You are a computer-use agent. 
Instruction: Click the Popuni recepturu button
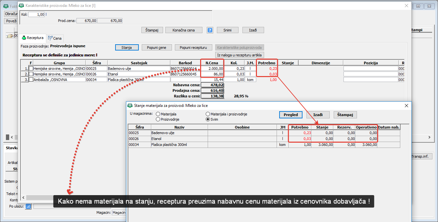point(193,48)
